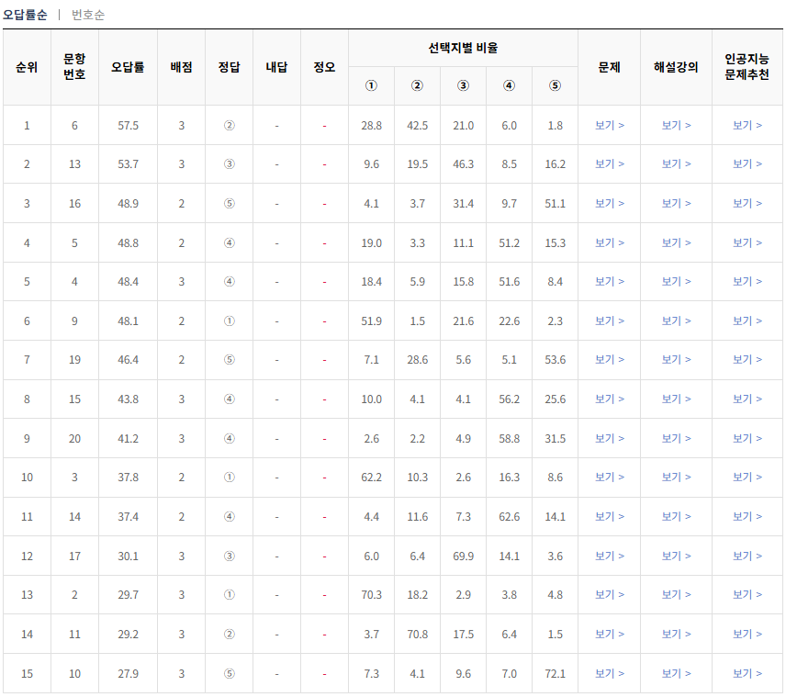The width and height of the screenshot is (786, 697).
Task: Open 해설강의 보기 for question 6
Action: click(x=677, y=126)
